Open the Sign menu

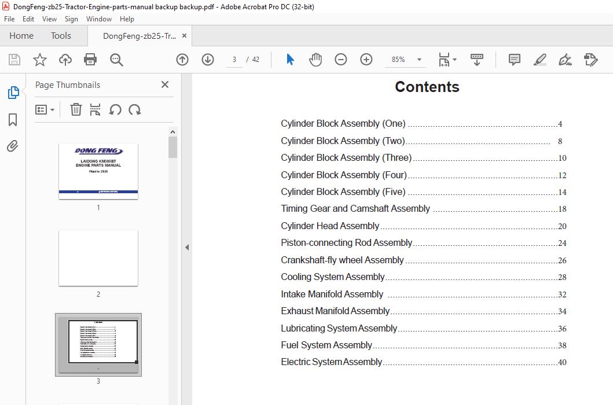tap(71, 19)
